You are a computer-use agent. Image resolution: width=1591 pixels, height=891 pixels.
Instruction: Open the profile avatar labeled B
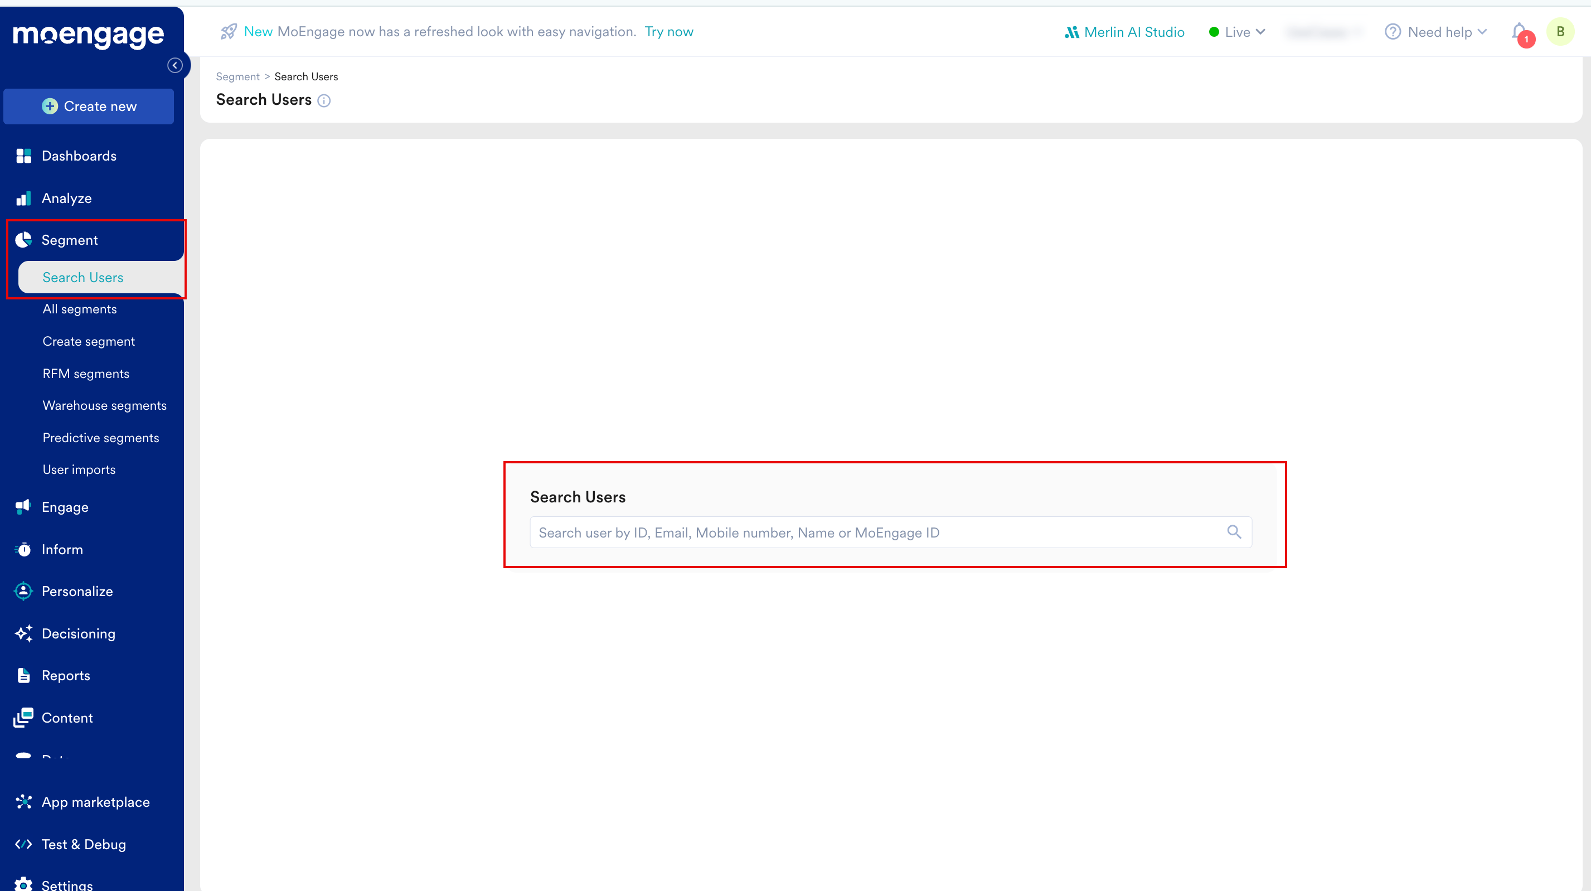pos(1561,32)
